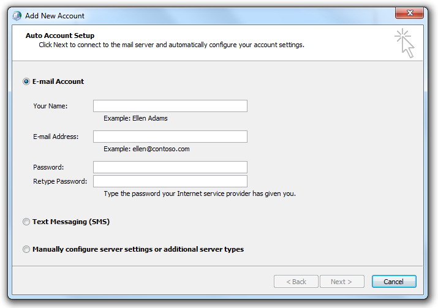The width and height of the screenshot is (438, 308).
Task: Click the Add New Account window title
Action: pyautogui.click(x=55, y=15)
